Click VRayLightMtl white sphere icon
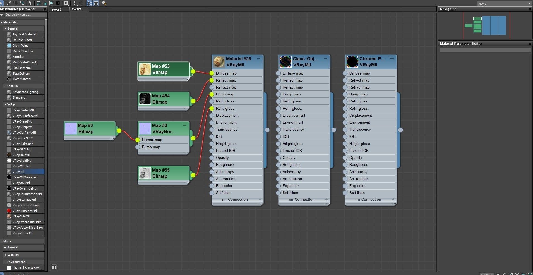This screenshot has height=275, width=533. coord(9,161)
